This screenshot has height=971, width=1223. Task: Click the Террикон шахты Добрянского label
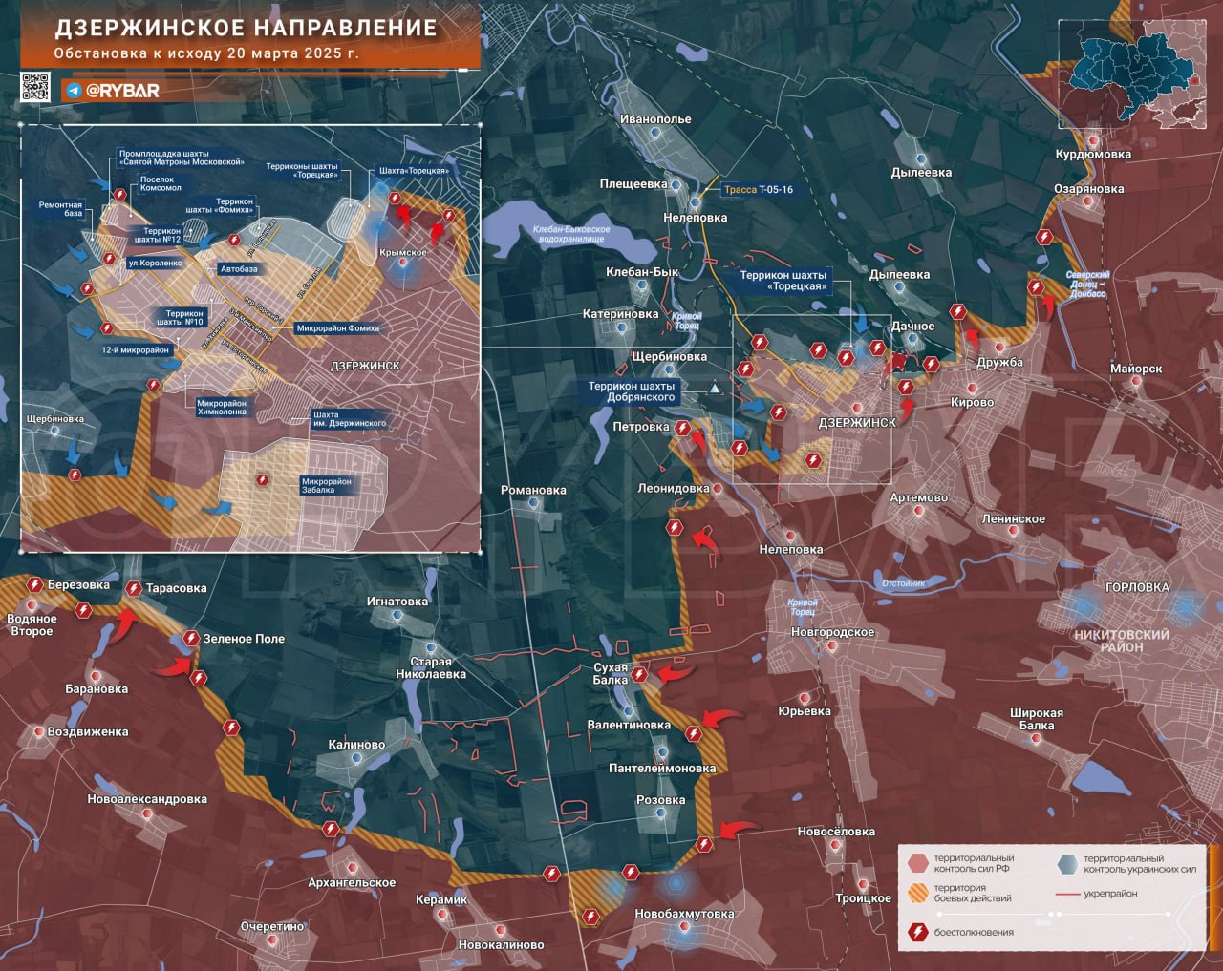point(632,391)
